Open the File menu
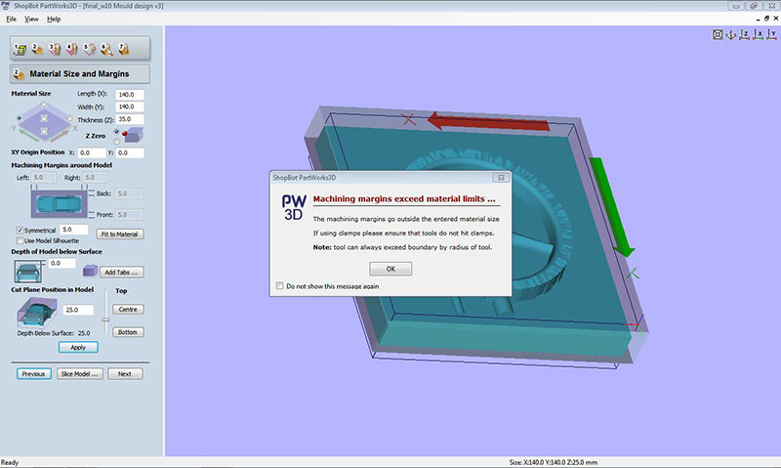781x468 pixels. point(12,19)
